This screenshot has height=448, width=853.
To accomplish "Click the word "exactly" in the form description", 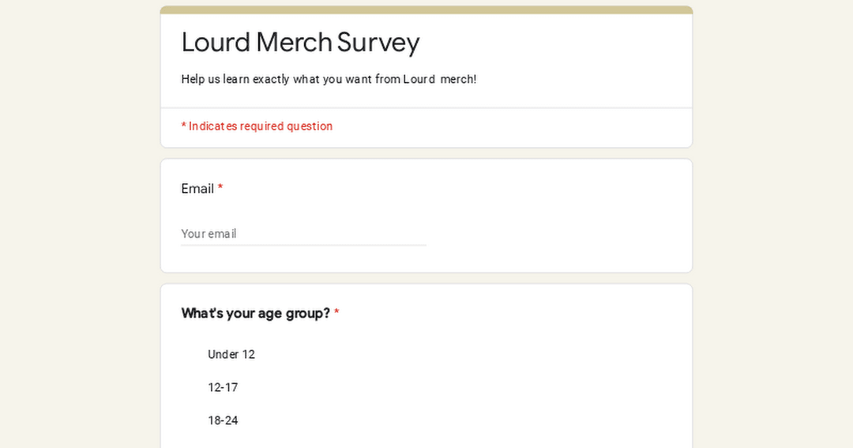I will [271, 79].
